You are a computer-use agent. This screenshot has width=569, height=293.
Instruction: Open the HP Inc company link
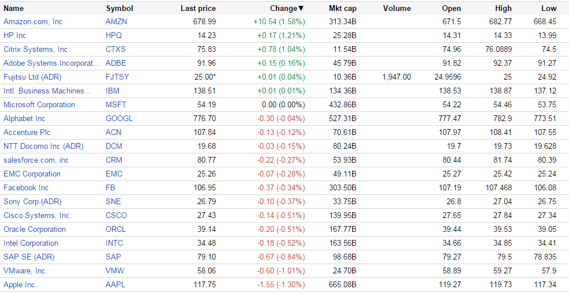click(16, 35)
